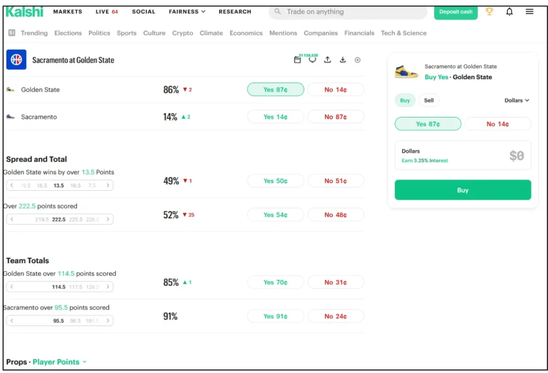The width and height of the screenshot is (548, 373).
Task: Open the calendar icon for the game
Action: (297, 60)
